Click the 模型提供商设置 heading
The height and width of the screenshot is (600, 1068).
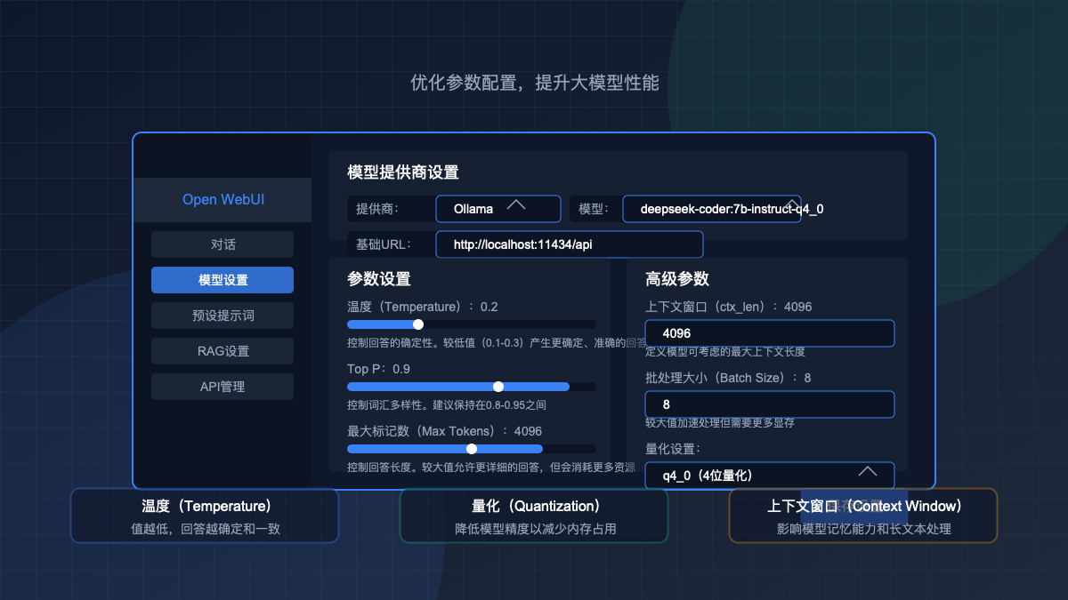pyautogui.click(x=403, y=172)
